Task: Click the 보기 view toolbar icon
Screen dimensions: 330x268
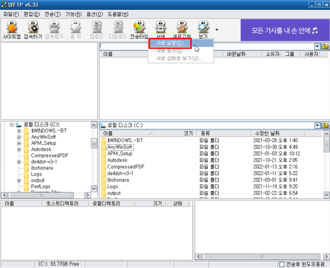Action: coord(203,29)
